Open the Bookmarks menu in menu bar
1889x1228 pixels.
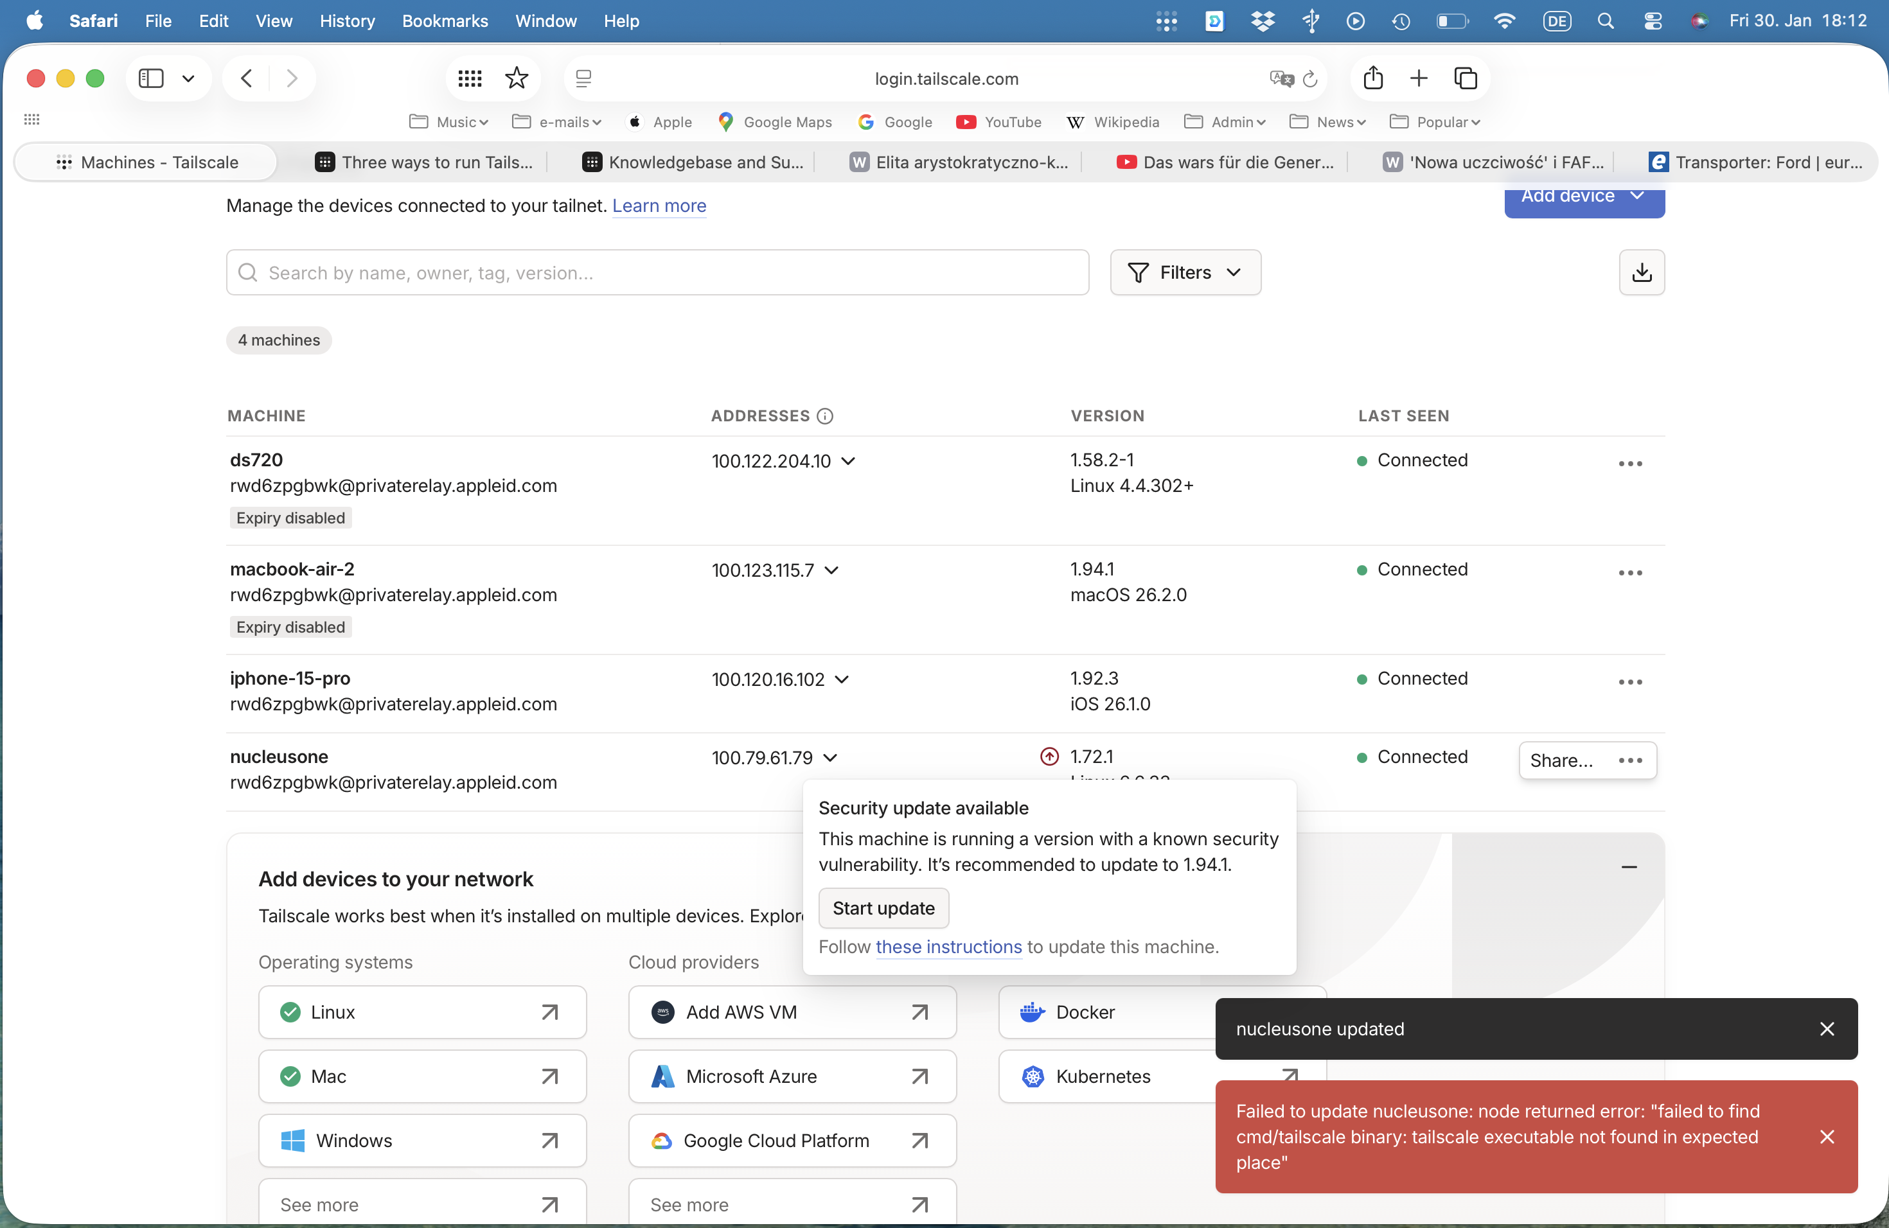[x=445, y=21]
